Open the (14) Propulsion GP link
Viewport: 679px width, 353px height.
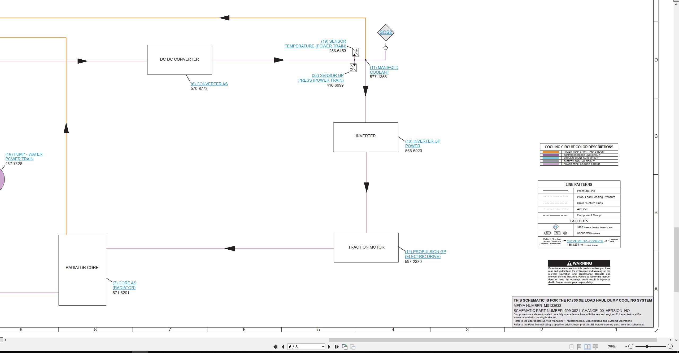point(425,254)
